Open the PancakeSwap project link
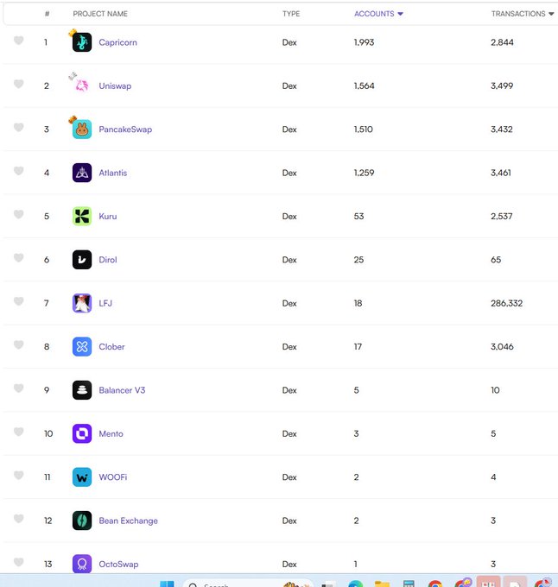 (125, 129)
